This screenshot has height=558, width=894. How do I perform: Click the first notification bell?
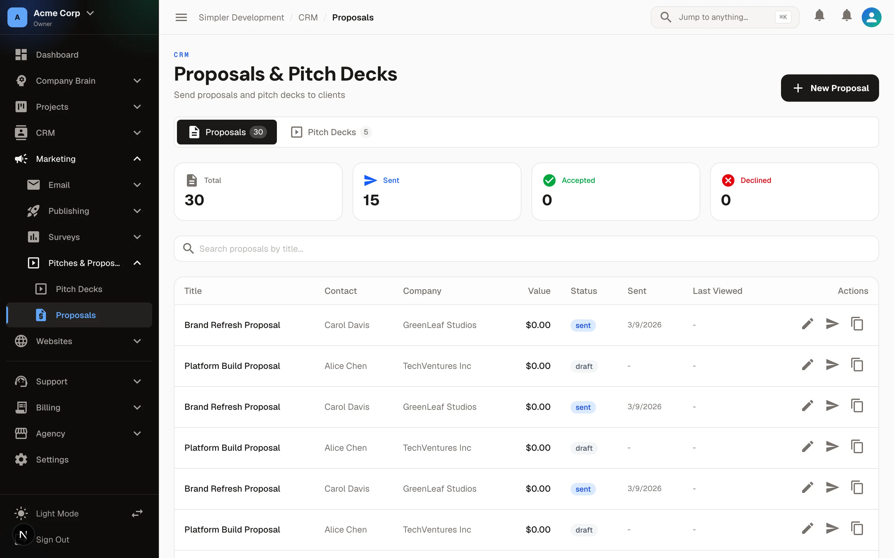[819, 15]
